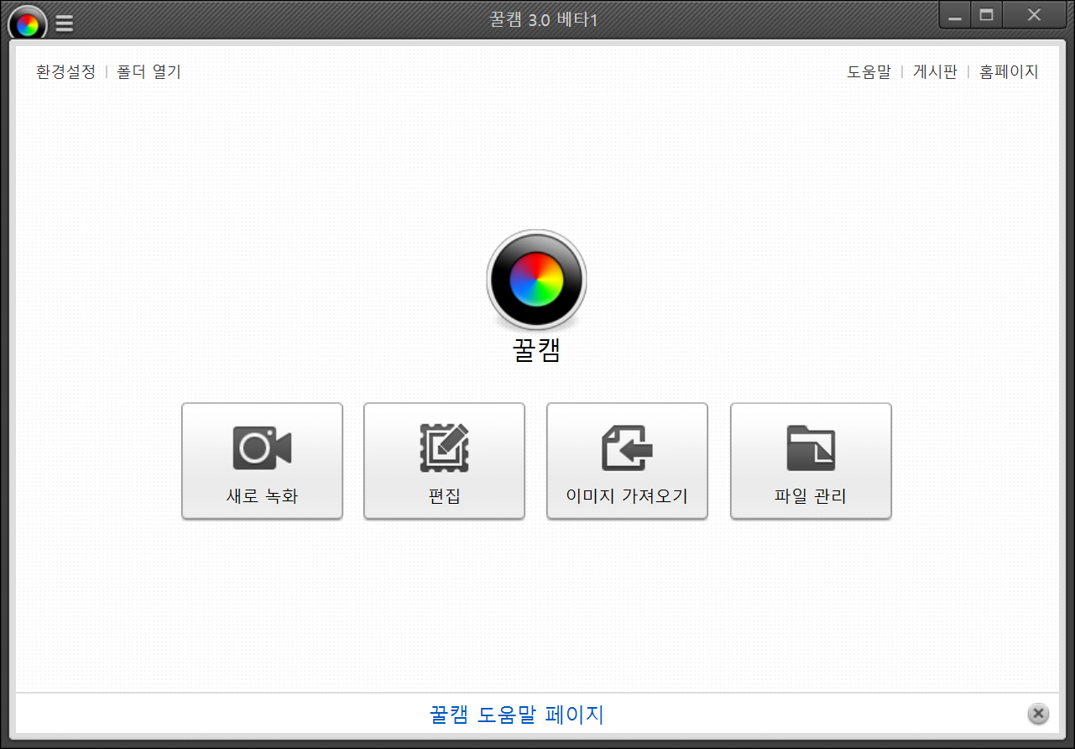Minimize the 꿀캠 window
Screen dimensions: 1075x749
click(x=955, y=16)
